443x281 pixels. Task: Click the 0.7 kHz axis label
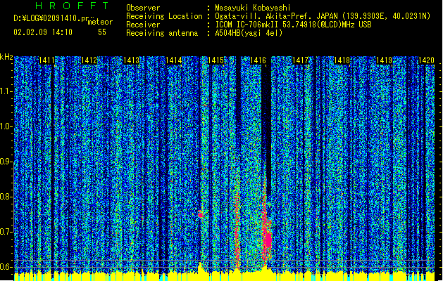pyautogui.click(x=6, y=232)
